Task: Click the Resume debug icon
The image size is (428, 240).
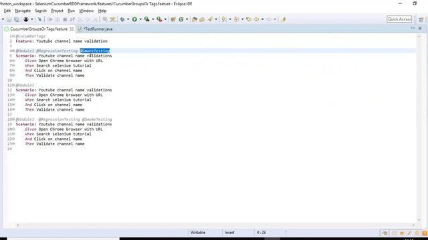Action: click(x=49, y=19)
